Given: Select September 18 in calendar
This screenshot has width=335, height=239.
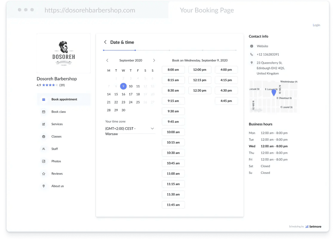Looking at the screenshot, I should 138,94.
